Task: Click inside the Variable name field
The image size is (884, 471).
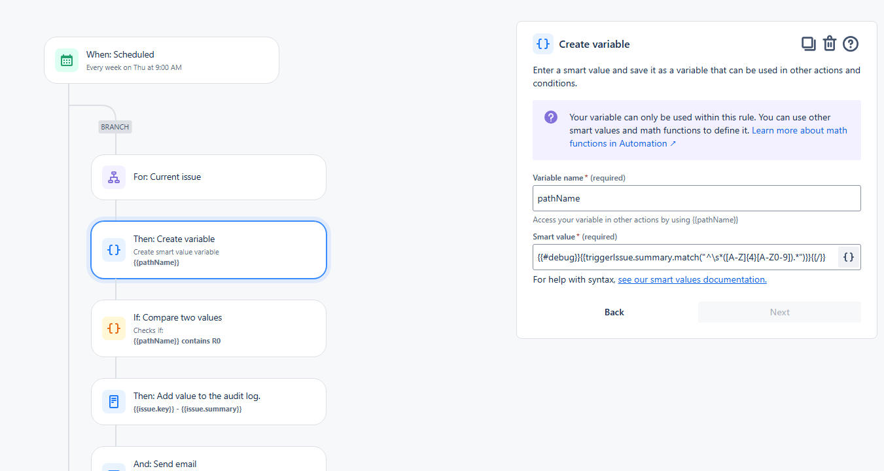Action: [696, 198]
